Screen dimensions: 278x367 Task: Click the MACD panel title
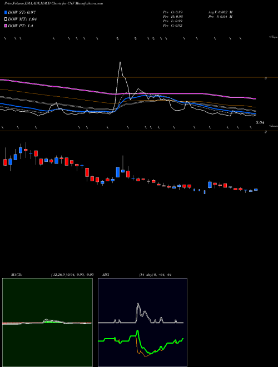coord(17,275)
